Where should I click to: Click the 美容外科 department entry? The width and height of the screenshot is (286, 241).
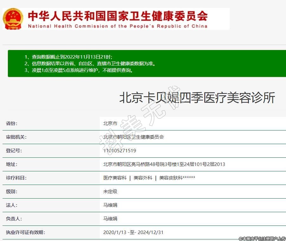click(143, 178)
